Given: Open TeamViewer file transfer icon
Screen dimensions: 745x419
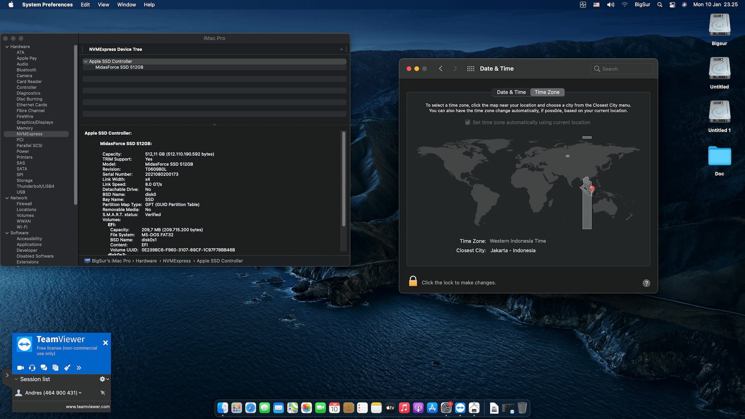Looking at the screenshot, I should (x=55, y=368).
